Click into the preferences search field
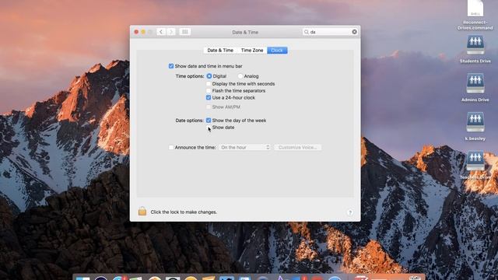The height and width of the screenshot is (280, 498). tap(330, 32)
